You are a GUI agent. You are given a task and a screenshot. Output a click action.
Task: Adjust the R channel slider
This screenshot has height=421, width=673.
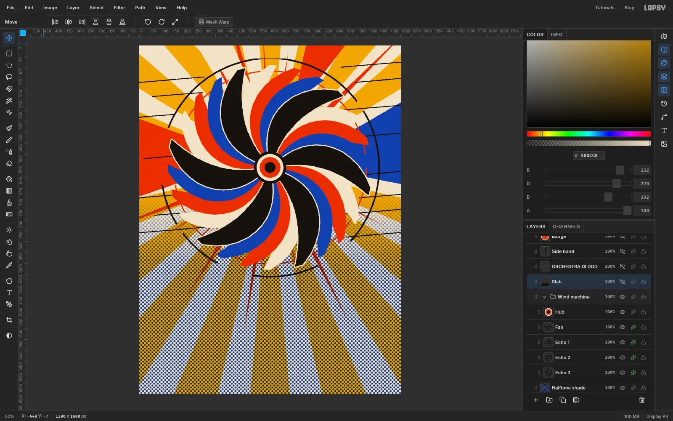[x=588, y=170]
